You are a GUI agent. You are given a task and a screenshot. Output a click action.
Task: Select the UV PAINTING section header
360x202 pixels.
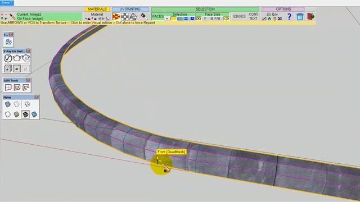click(x=130, y=9)
